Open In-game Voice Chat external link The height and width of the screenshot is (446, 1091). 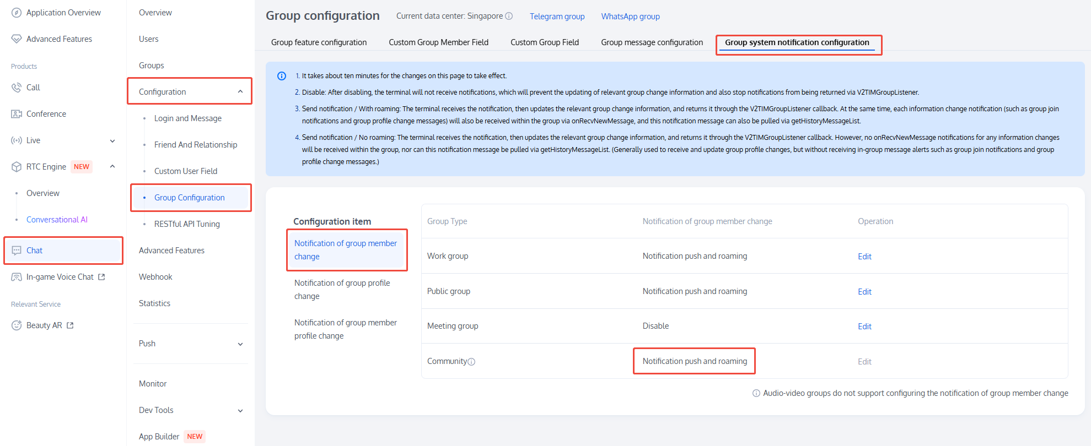[x=101, y=277]
